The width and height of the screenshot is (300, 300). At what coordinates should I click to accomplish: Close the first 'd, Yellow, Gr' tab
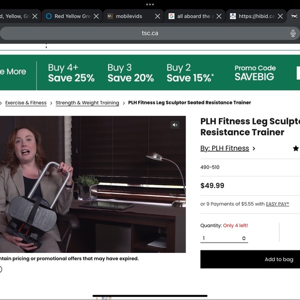click(x=35, y=16)
